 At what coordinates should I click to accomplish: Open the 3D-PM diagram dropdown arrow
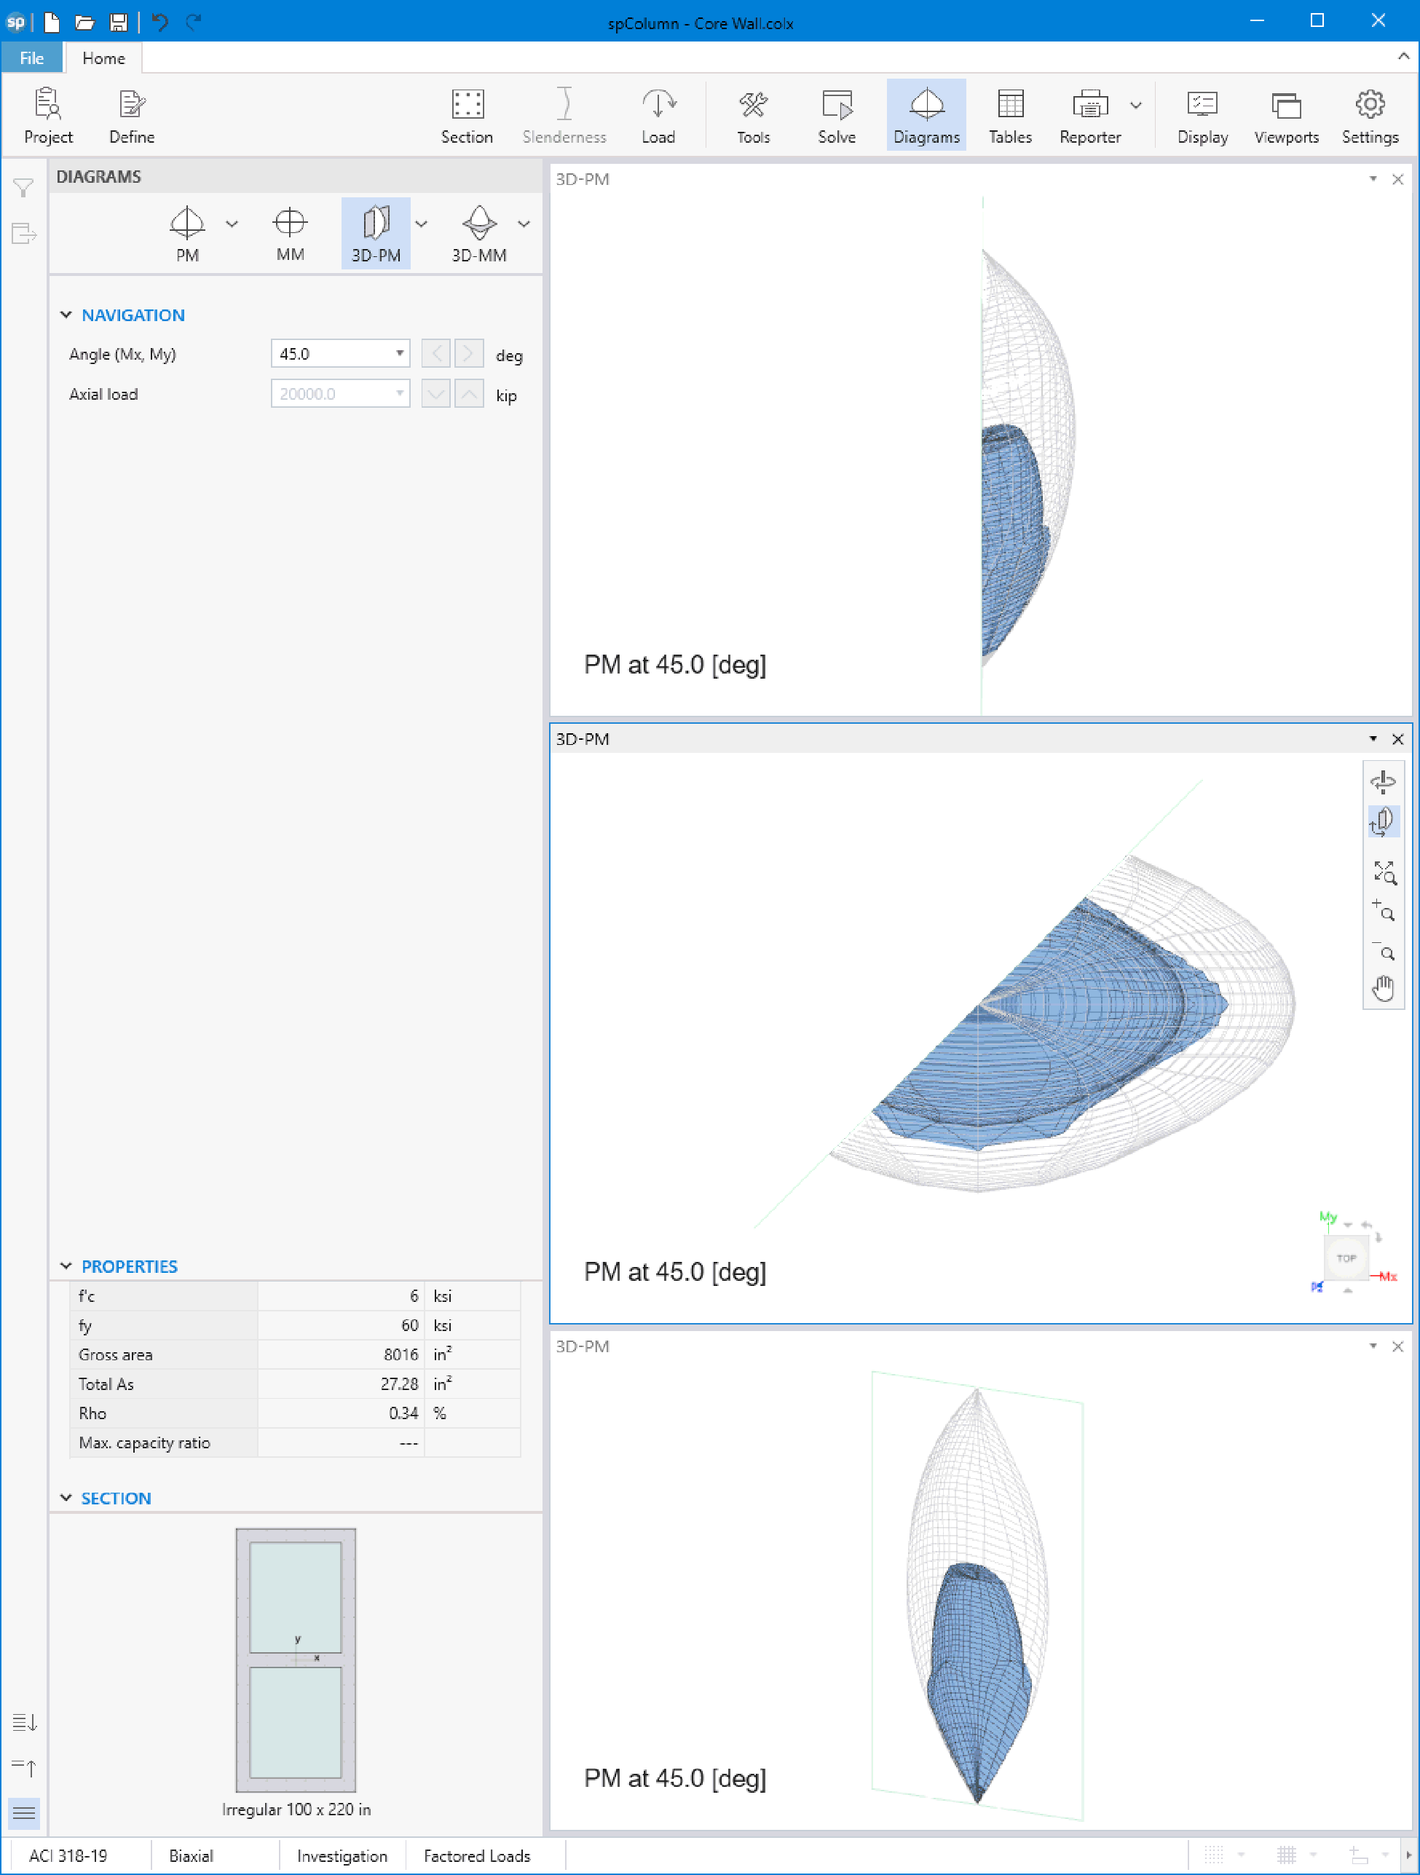tap(422, 224)
